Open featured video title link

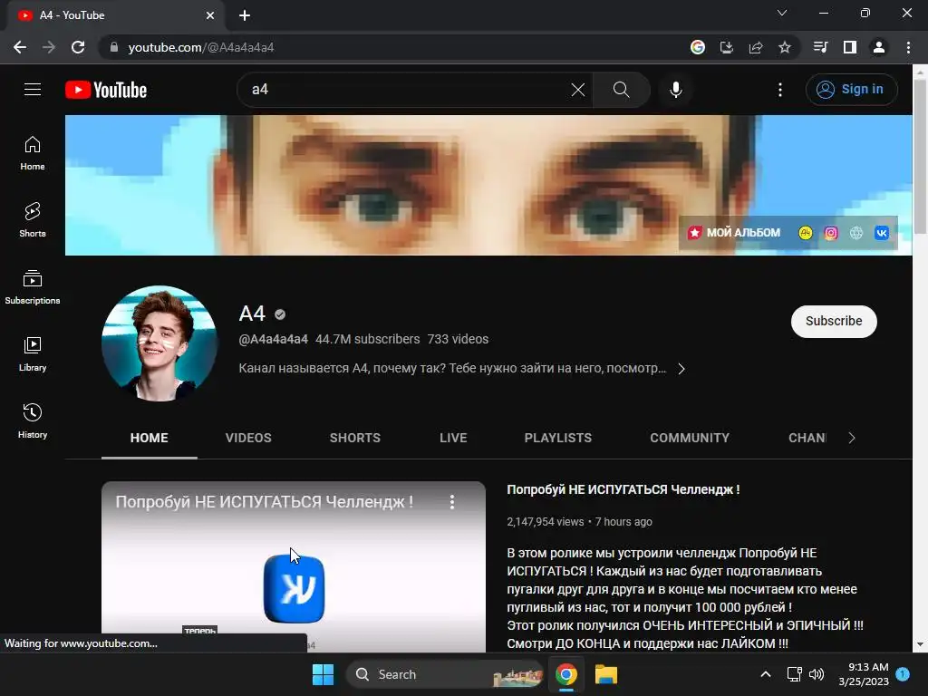[x=623, y=489]
